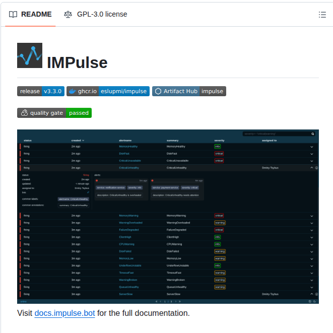Open the MemoryHealthy alertname link

(128, 147)
